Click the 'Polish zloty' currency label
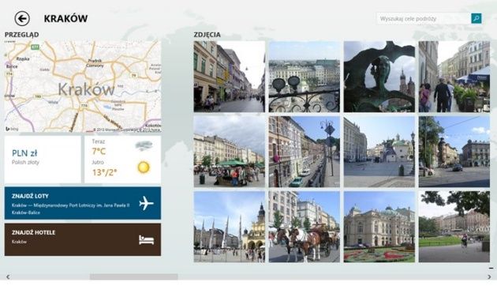Screen dimensions: 497x301 click(x=25, y=162)
